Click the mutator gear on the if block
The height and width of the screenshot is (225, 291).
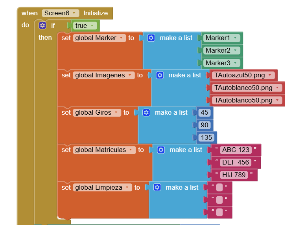click(42, 26)
